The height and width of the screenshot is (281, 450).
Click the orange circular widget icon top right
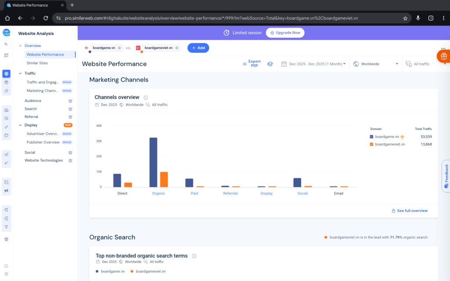tap(443, 56)
